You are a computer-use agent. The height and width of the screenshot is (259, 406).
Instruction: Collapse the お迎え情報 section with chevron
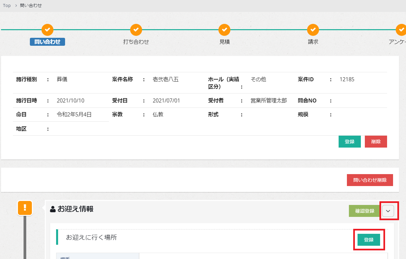388,211
